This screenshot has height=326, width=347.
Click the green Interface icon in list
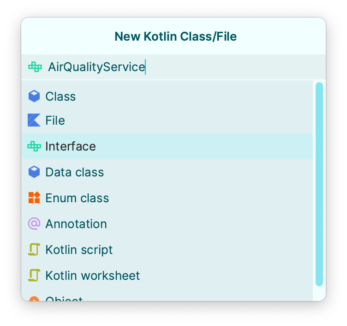coord(34,146)
